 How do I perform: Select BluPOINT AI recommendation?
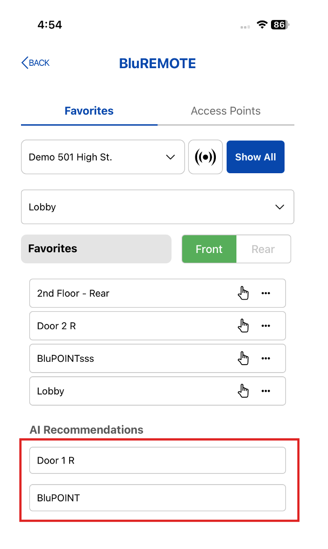pos(157,498)
